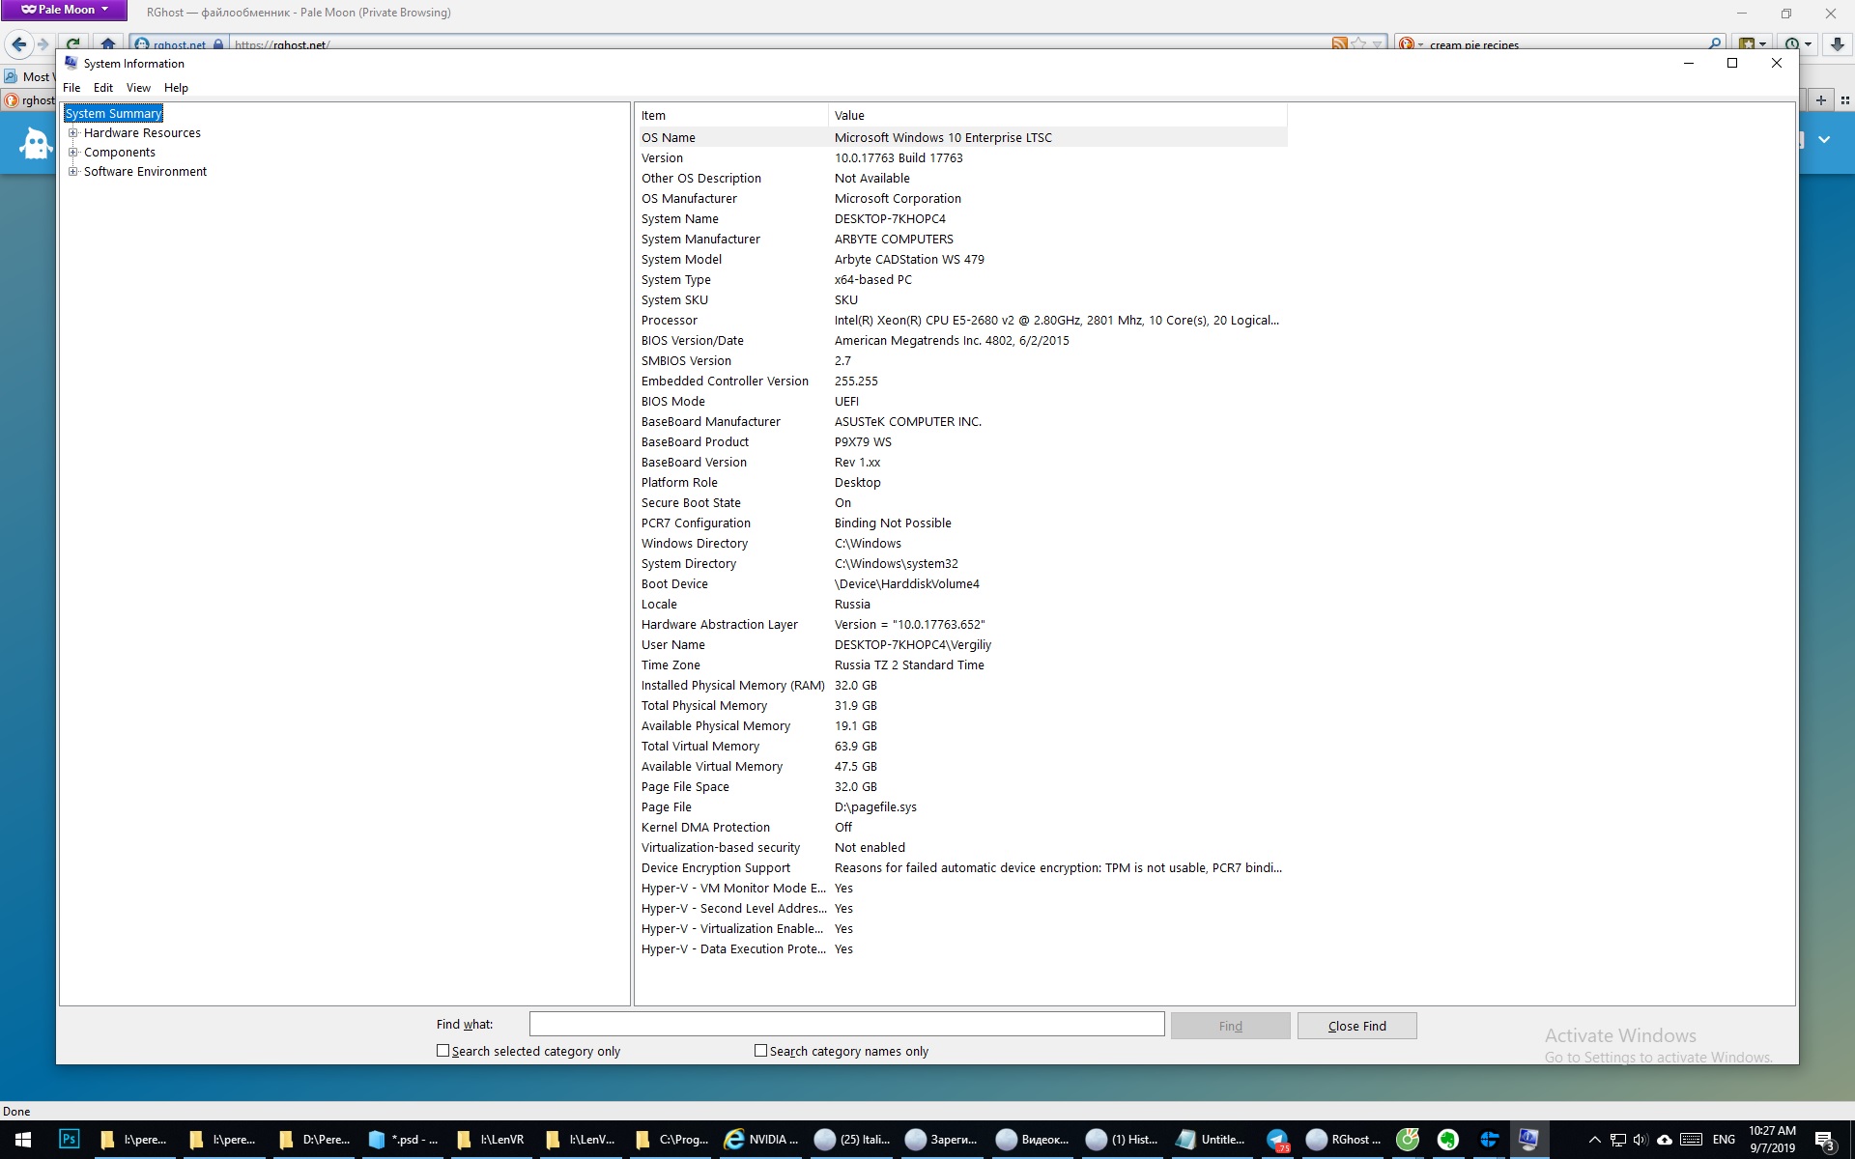Click the volume speaker tray icon
The width and height of the screenshot is (1855, 1159).
pyautogui.click(x=1641, y=1140)
